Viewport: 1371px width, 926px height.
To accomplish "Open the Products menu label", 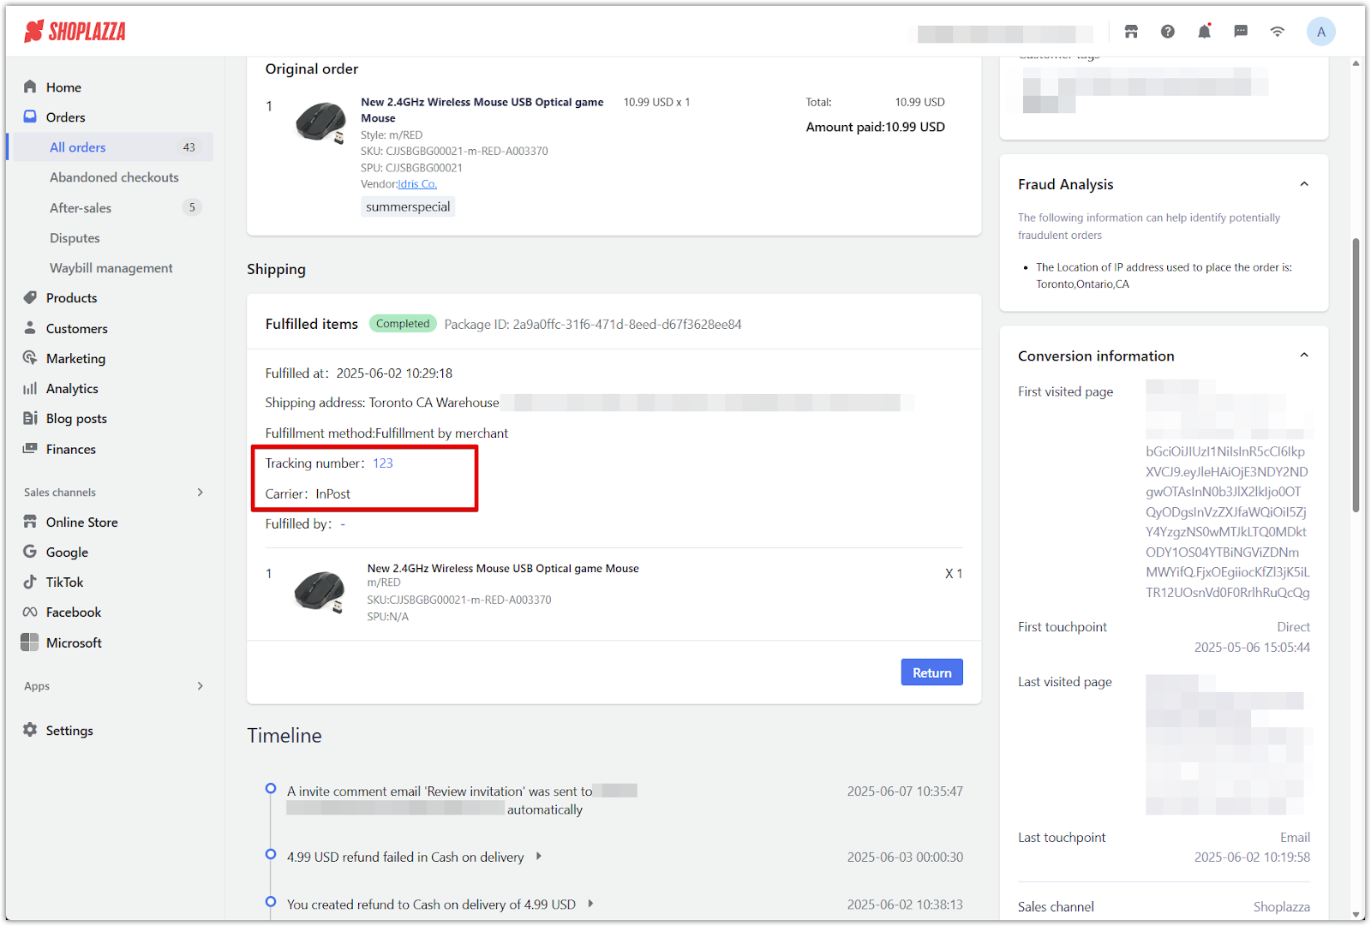I will (x=72, y=298).
